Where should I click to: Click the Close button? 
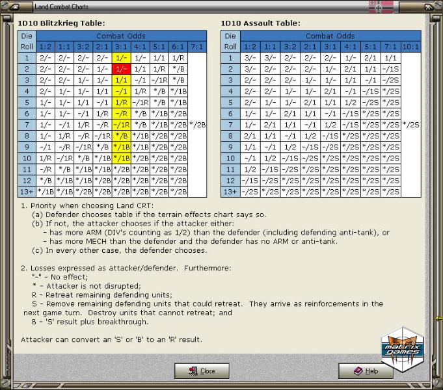(x=202, y=371)
